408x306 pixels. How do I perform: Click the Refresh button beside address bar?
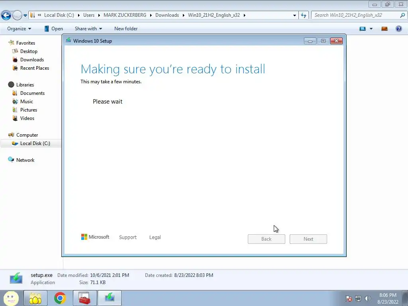(x=304, y=16)
